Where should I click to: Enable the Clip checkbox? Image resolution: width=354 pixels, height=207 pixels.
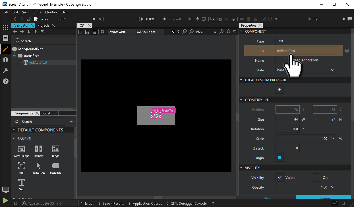pos(317,178)
